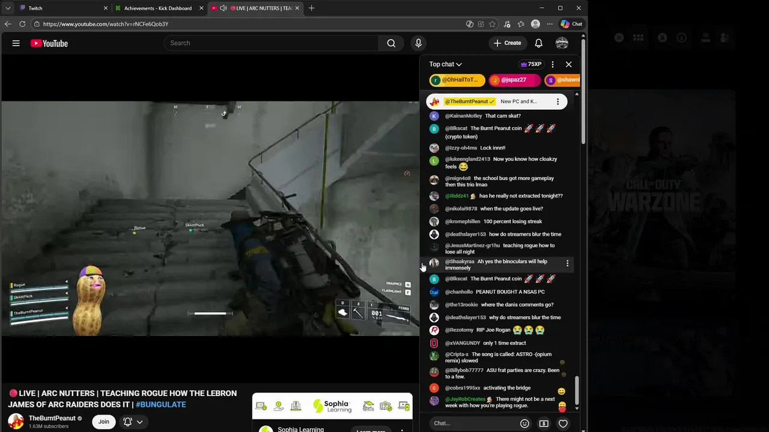
Task: View site information icon in address bar
Action: pyautogui.click(x=37, y=24)
